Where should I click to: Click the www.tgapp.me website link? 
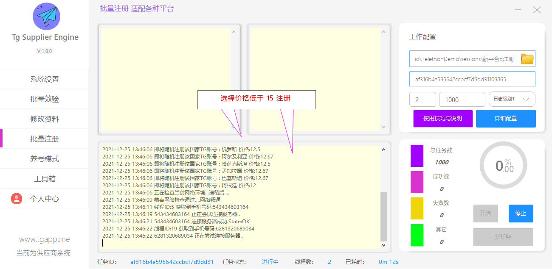coord(45,239)
